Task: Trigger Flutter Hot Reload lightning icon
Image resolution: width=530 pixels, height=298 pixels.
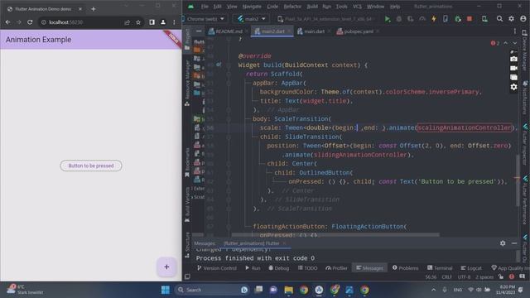Action: (434, 19)
